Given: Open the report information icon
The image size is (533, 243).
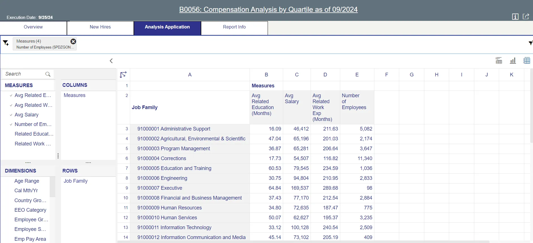Looking at the screenshot, I should click(515, 17).
